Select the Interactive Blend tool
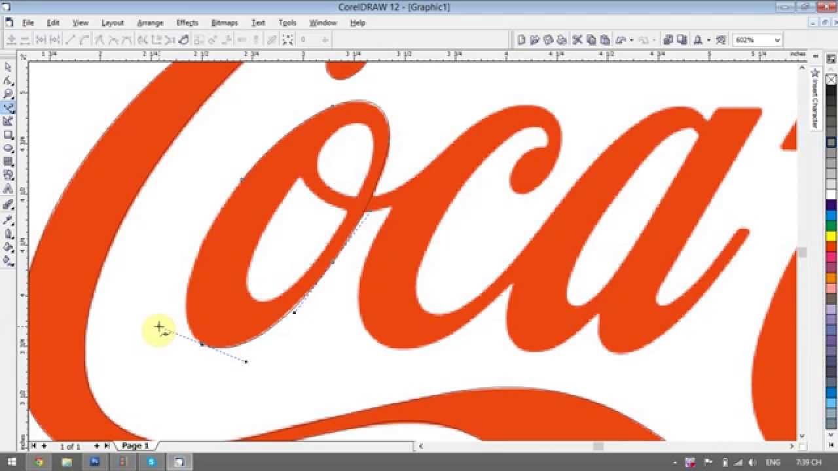 coord(9,205)
